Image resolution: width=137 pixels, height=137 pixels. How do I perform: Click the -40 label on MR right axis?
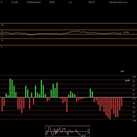(134, 108)
